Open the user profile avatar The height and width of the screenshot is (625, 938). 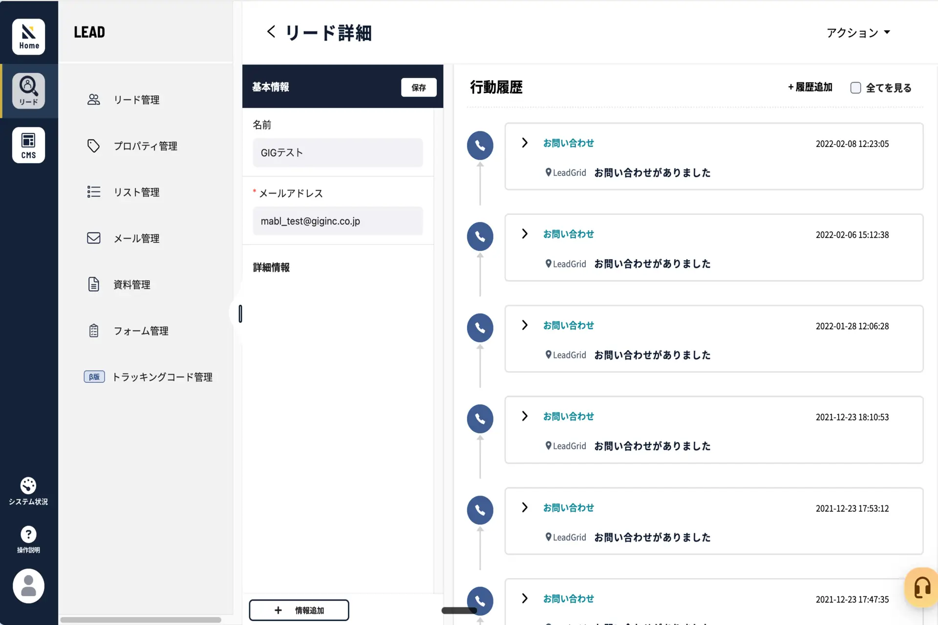click(28, 586)
